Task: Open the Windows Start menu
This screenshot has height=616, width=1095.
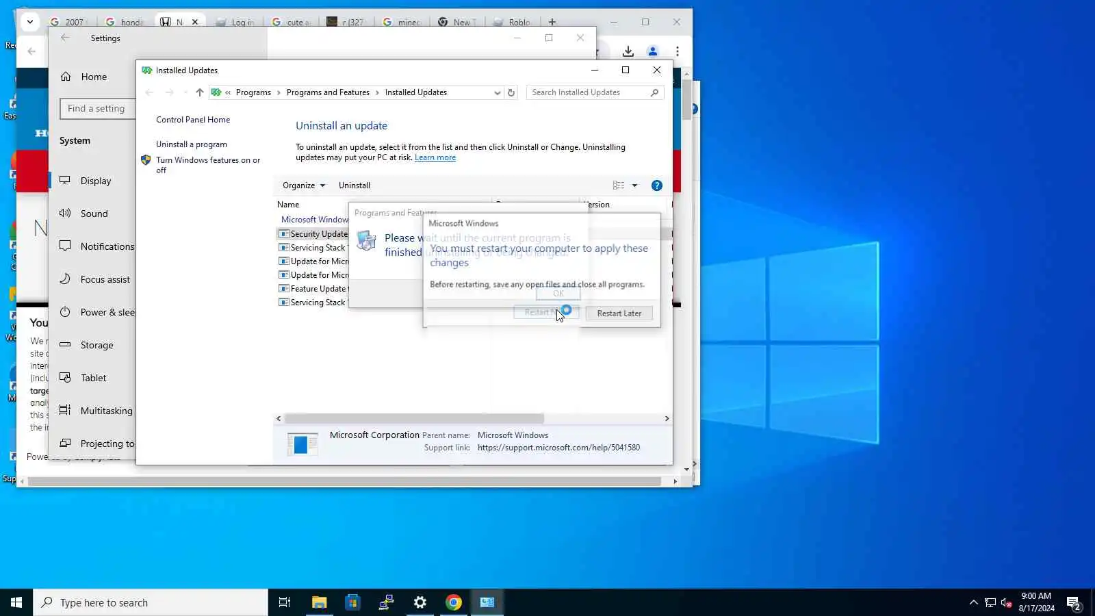Action: pyautogui.click(x=16, y=602)
